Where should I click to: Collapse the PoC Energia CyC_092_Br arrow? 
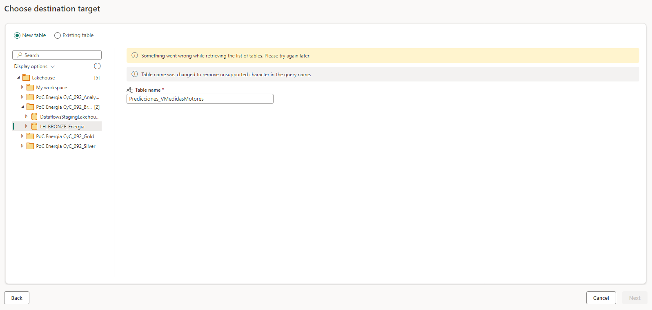[x=22, y=107]
